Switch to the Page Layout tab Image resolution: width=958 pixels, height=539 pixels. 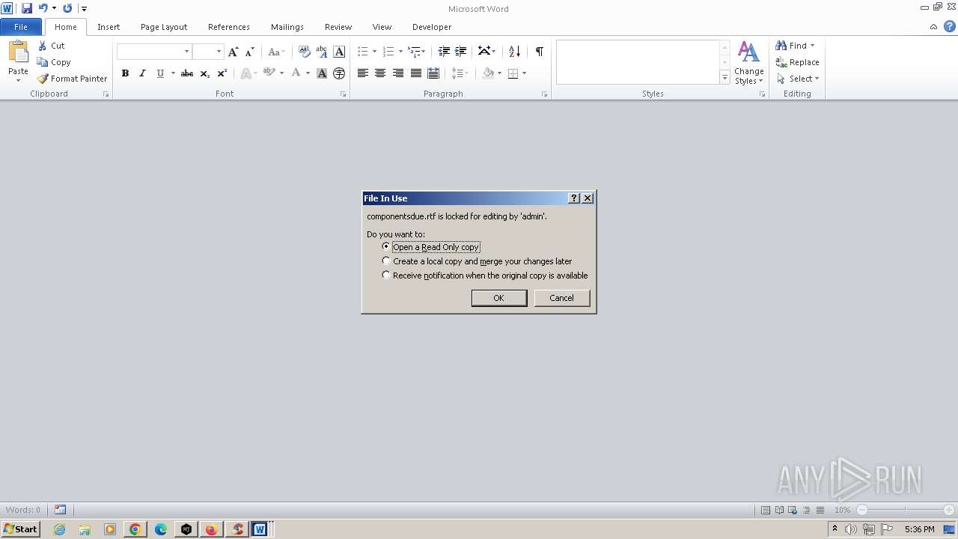(164, 27)
